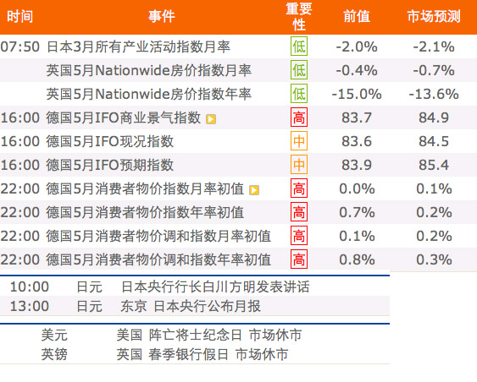The width and height of the screenshot is (477, 382).
Task: Click the 高 badge for 消费者物价指数月率初值
Action: pyautogui.click(x=299, y=188)
